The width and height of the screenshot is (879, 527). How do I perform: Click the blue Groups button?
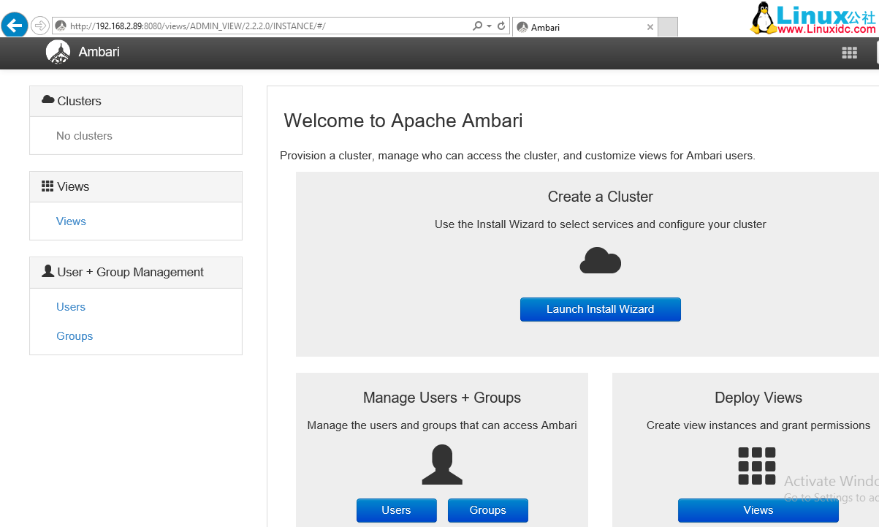487,510
